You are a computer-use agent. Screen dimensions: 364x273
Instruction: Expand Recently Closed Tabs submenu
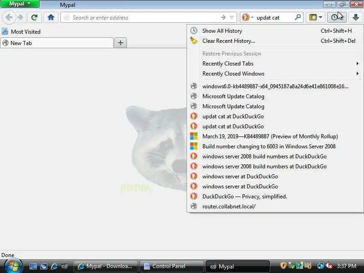tap(275, 64)
